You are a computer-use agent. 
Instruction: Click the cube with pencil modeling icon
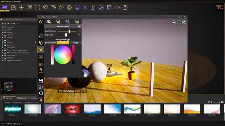[x=29, y=7]
